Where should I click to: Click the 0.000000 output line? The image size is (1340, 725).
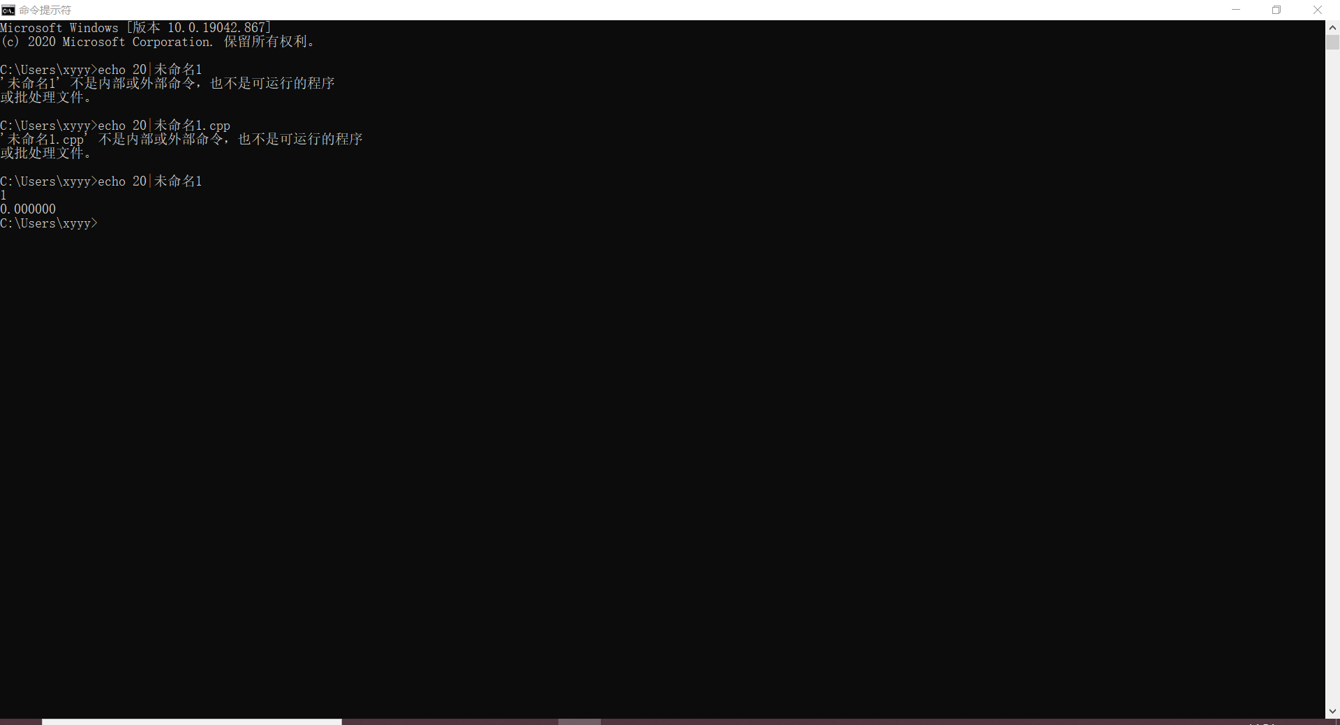tap(28, 209)
